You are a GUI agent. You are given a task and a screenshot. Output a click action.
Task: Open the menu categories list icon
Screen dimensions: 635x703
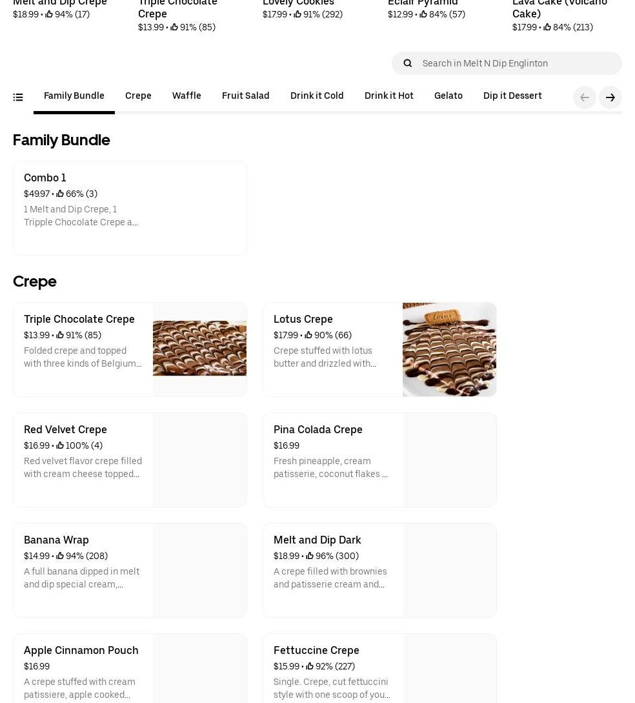pos(18,97)
